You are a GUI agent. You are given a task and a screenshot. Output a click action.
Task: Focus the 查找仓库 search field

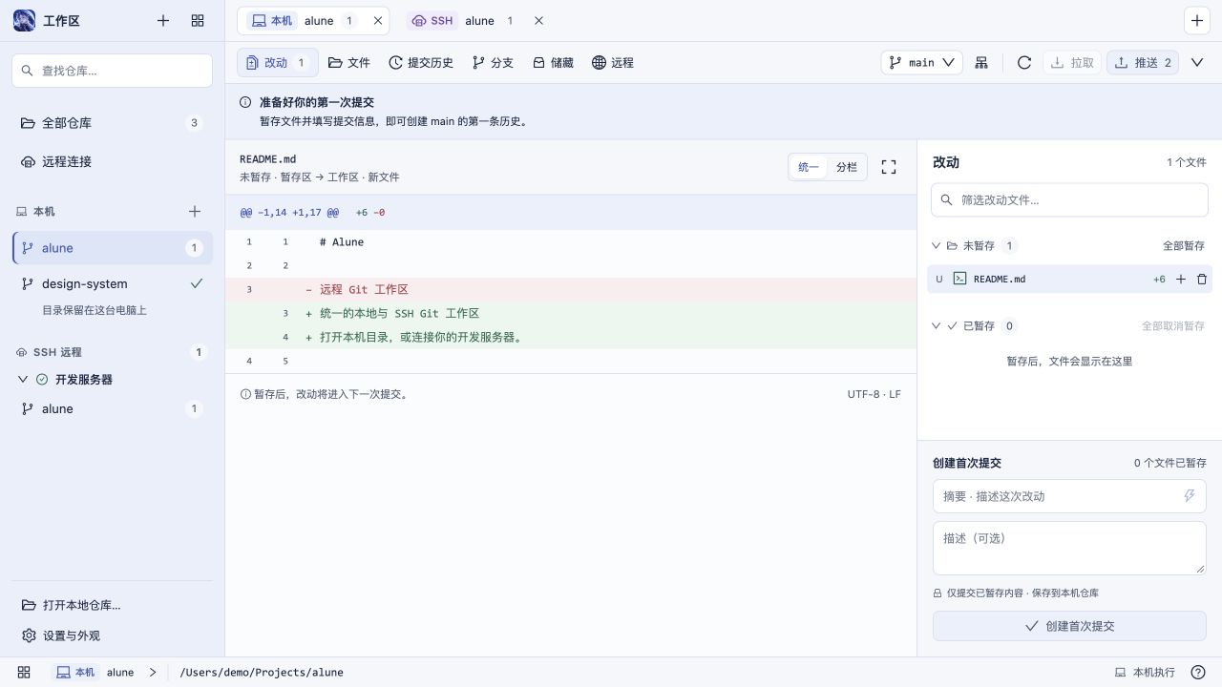(x=112, y=71)
